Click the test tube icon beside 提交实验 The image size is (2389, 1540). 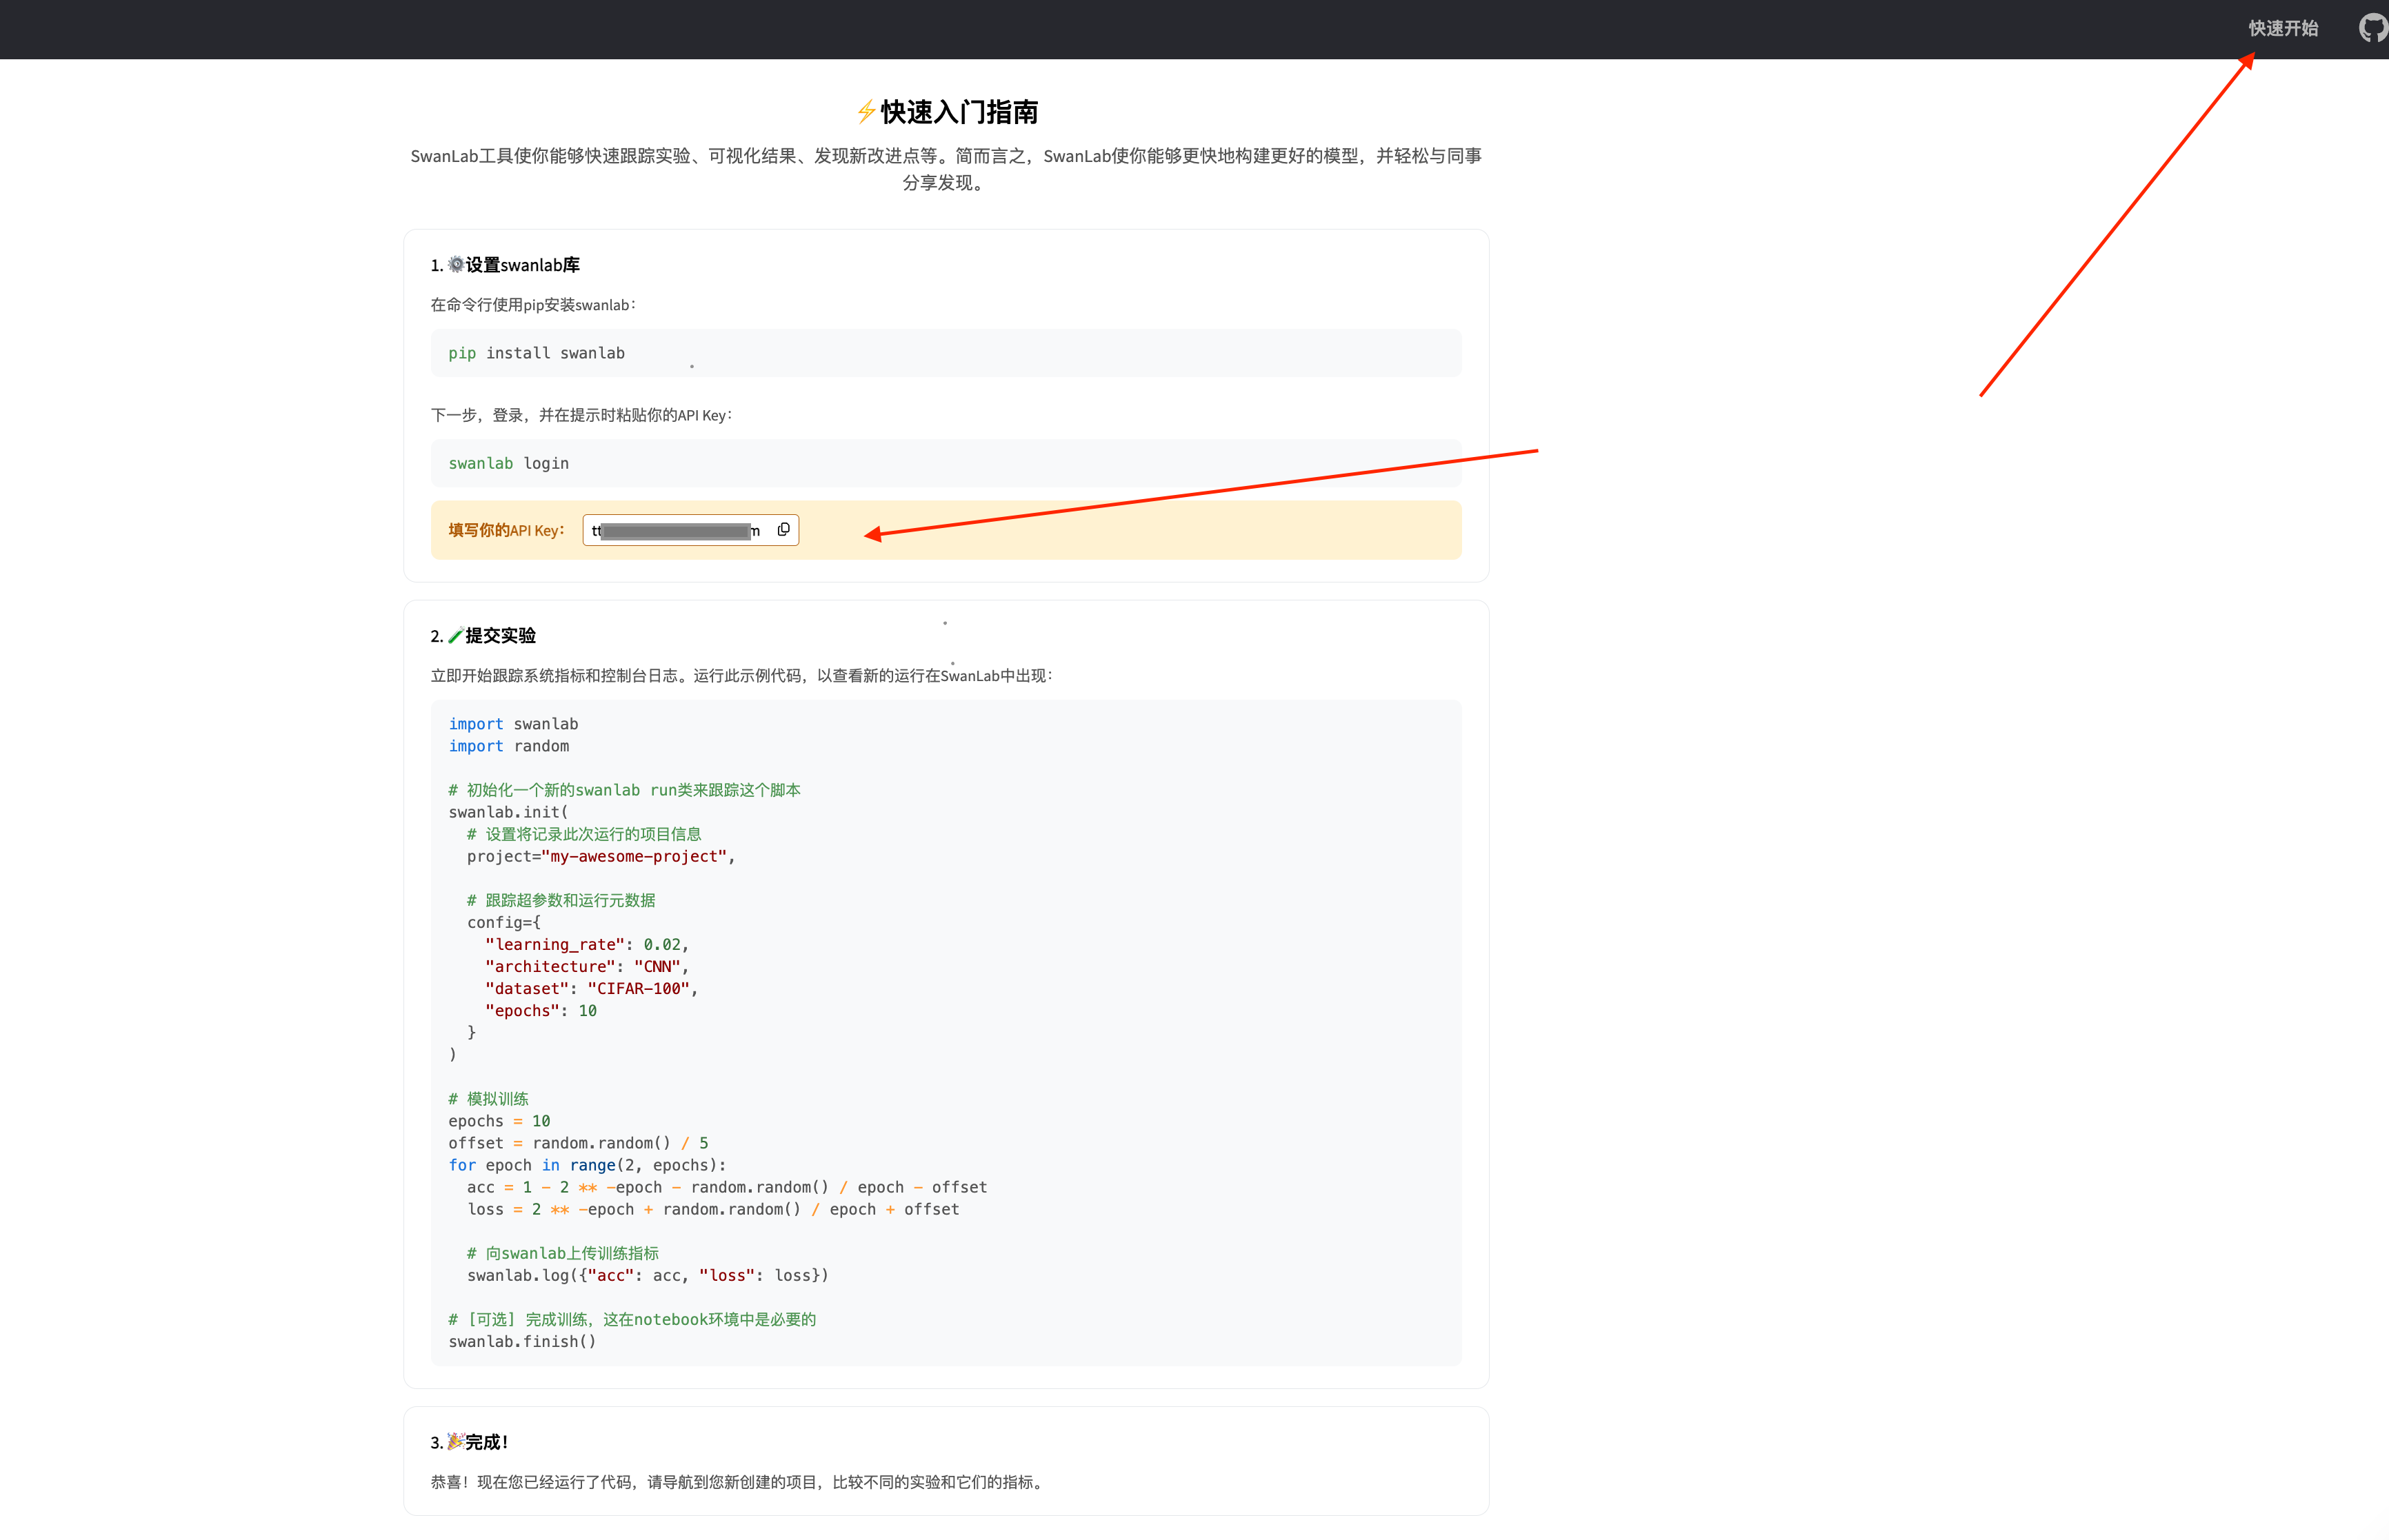click(456, 635)
